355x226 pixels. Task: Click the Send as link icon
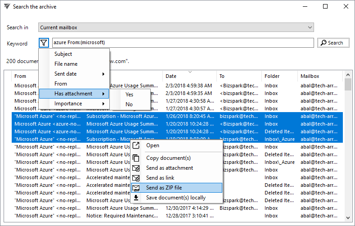(x=136, y=178)
